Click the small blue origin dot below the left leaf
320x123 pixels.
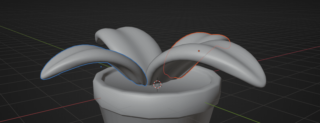click(x=101, y=67)
